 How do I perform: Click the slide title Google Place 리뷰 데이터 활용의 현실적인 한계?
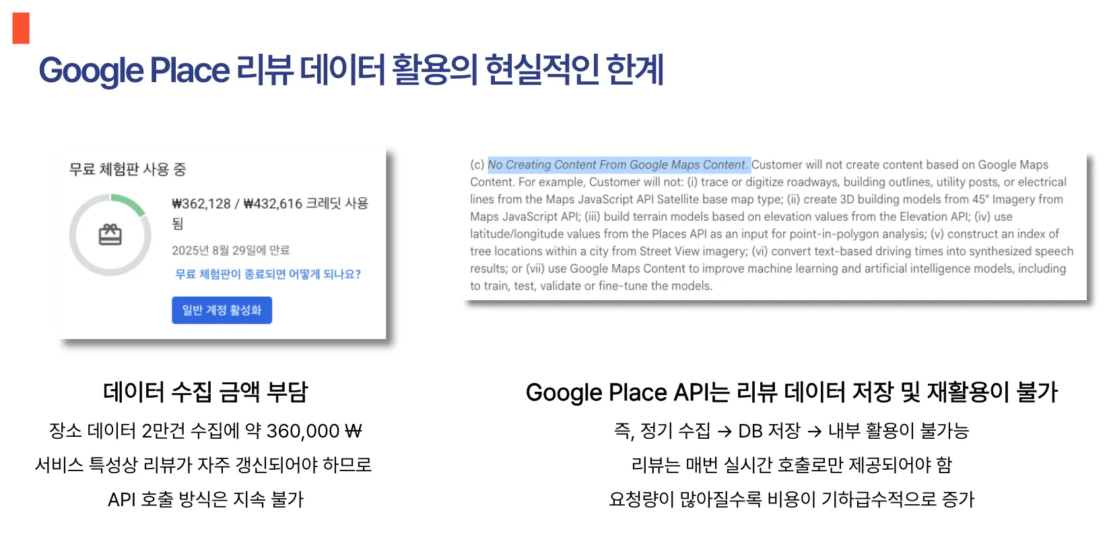click(x=351, y=70)
